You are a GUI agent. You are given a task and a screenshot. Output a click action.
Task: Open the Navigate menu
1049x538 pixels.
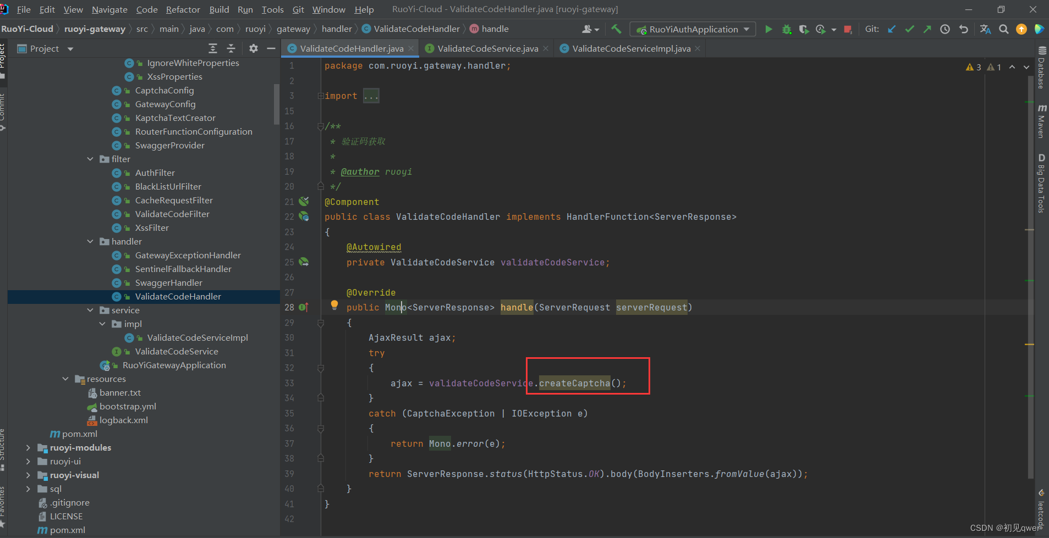pyautogui.click(x=109, y=9)
